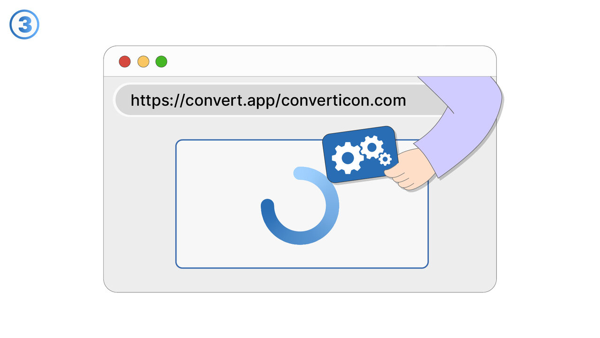
Task: Click the red window dot
Action: click(x=124, y=61)
